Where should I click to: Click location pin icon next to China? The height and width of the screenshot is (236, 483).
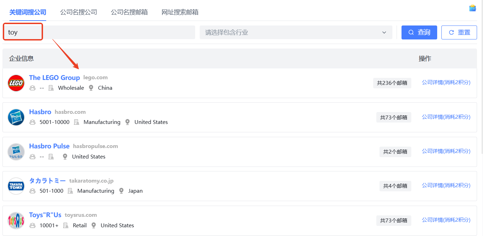click(x=91, y=88)
